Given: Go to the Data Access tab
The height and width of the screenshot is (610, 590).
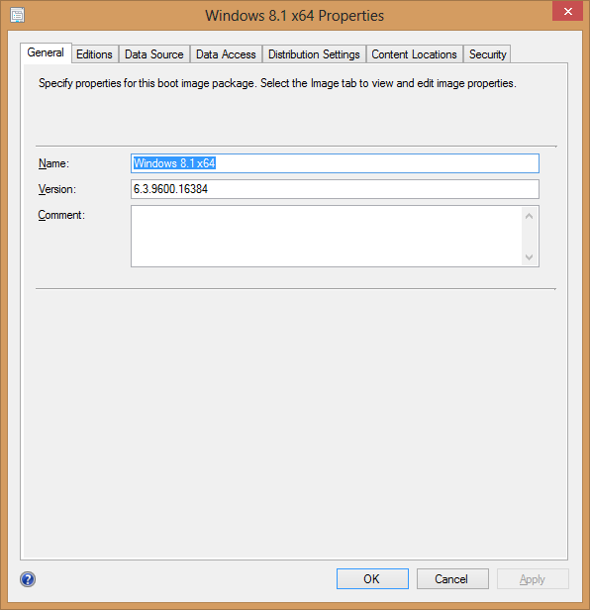Looking at the screenshot, I should [x=226, y=54].
